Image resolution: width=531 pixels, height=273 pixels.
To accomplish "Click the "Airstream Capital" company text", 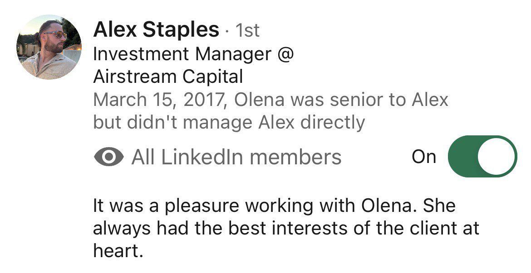I will point(168,77).
